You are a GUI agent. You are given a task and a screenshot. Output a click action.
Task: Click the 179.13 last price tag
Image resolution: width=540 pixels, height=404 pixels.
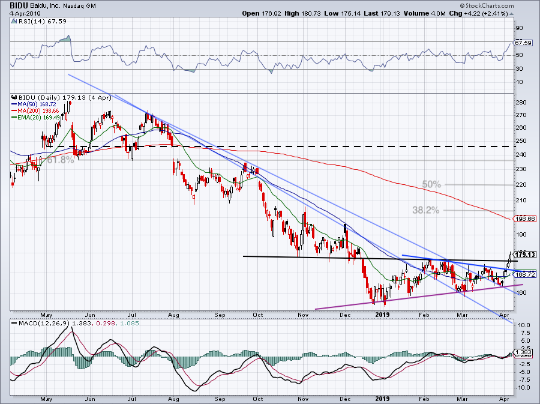point(525,255)
